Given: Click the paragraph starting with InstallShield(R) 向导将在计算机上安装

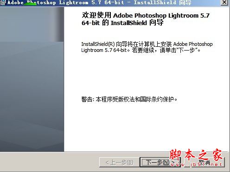Looking at the screenshot, I should [x=147, y=47].
